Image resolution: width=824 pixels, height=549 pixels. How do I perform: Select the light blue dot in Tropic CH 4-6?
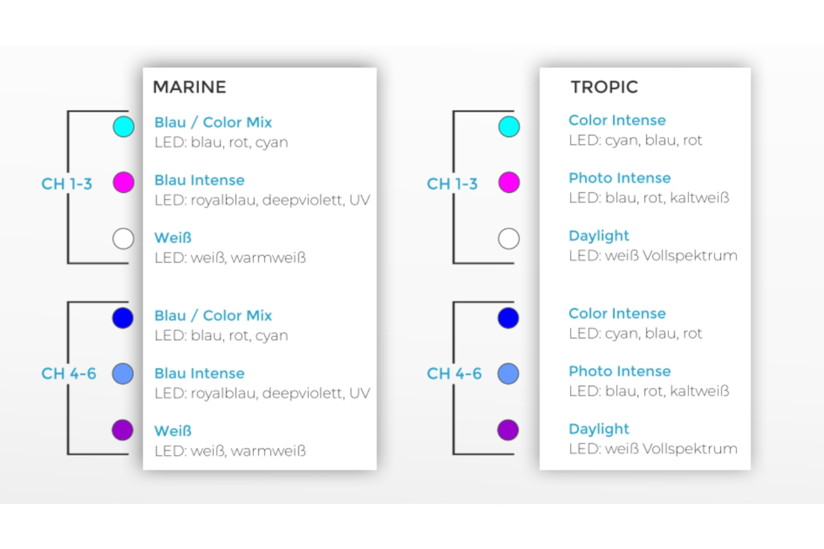click(x=508, y=374)
